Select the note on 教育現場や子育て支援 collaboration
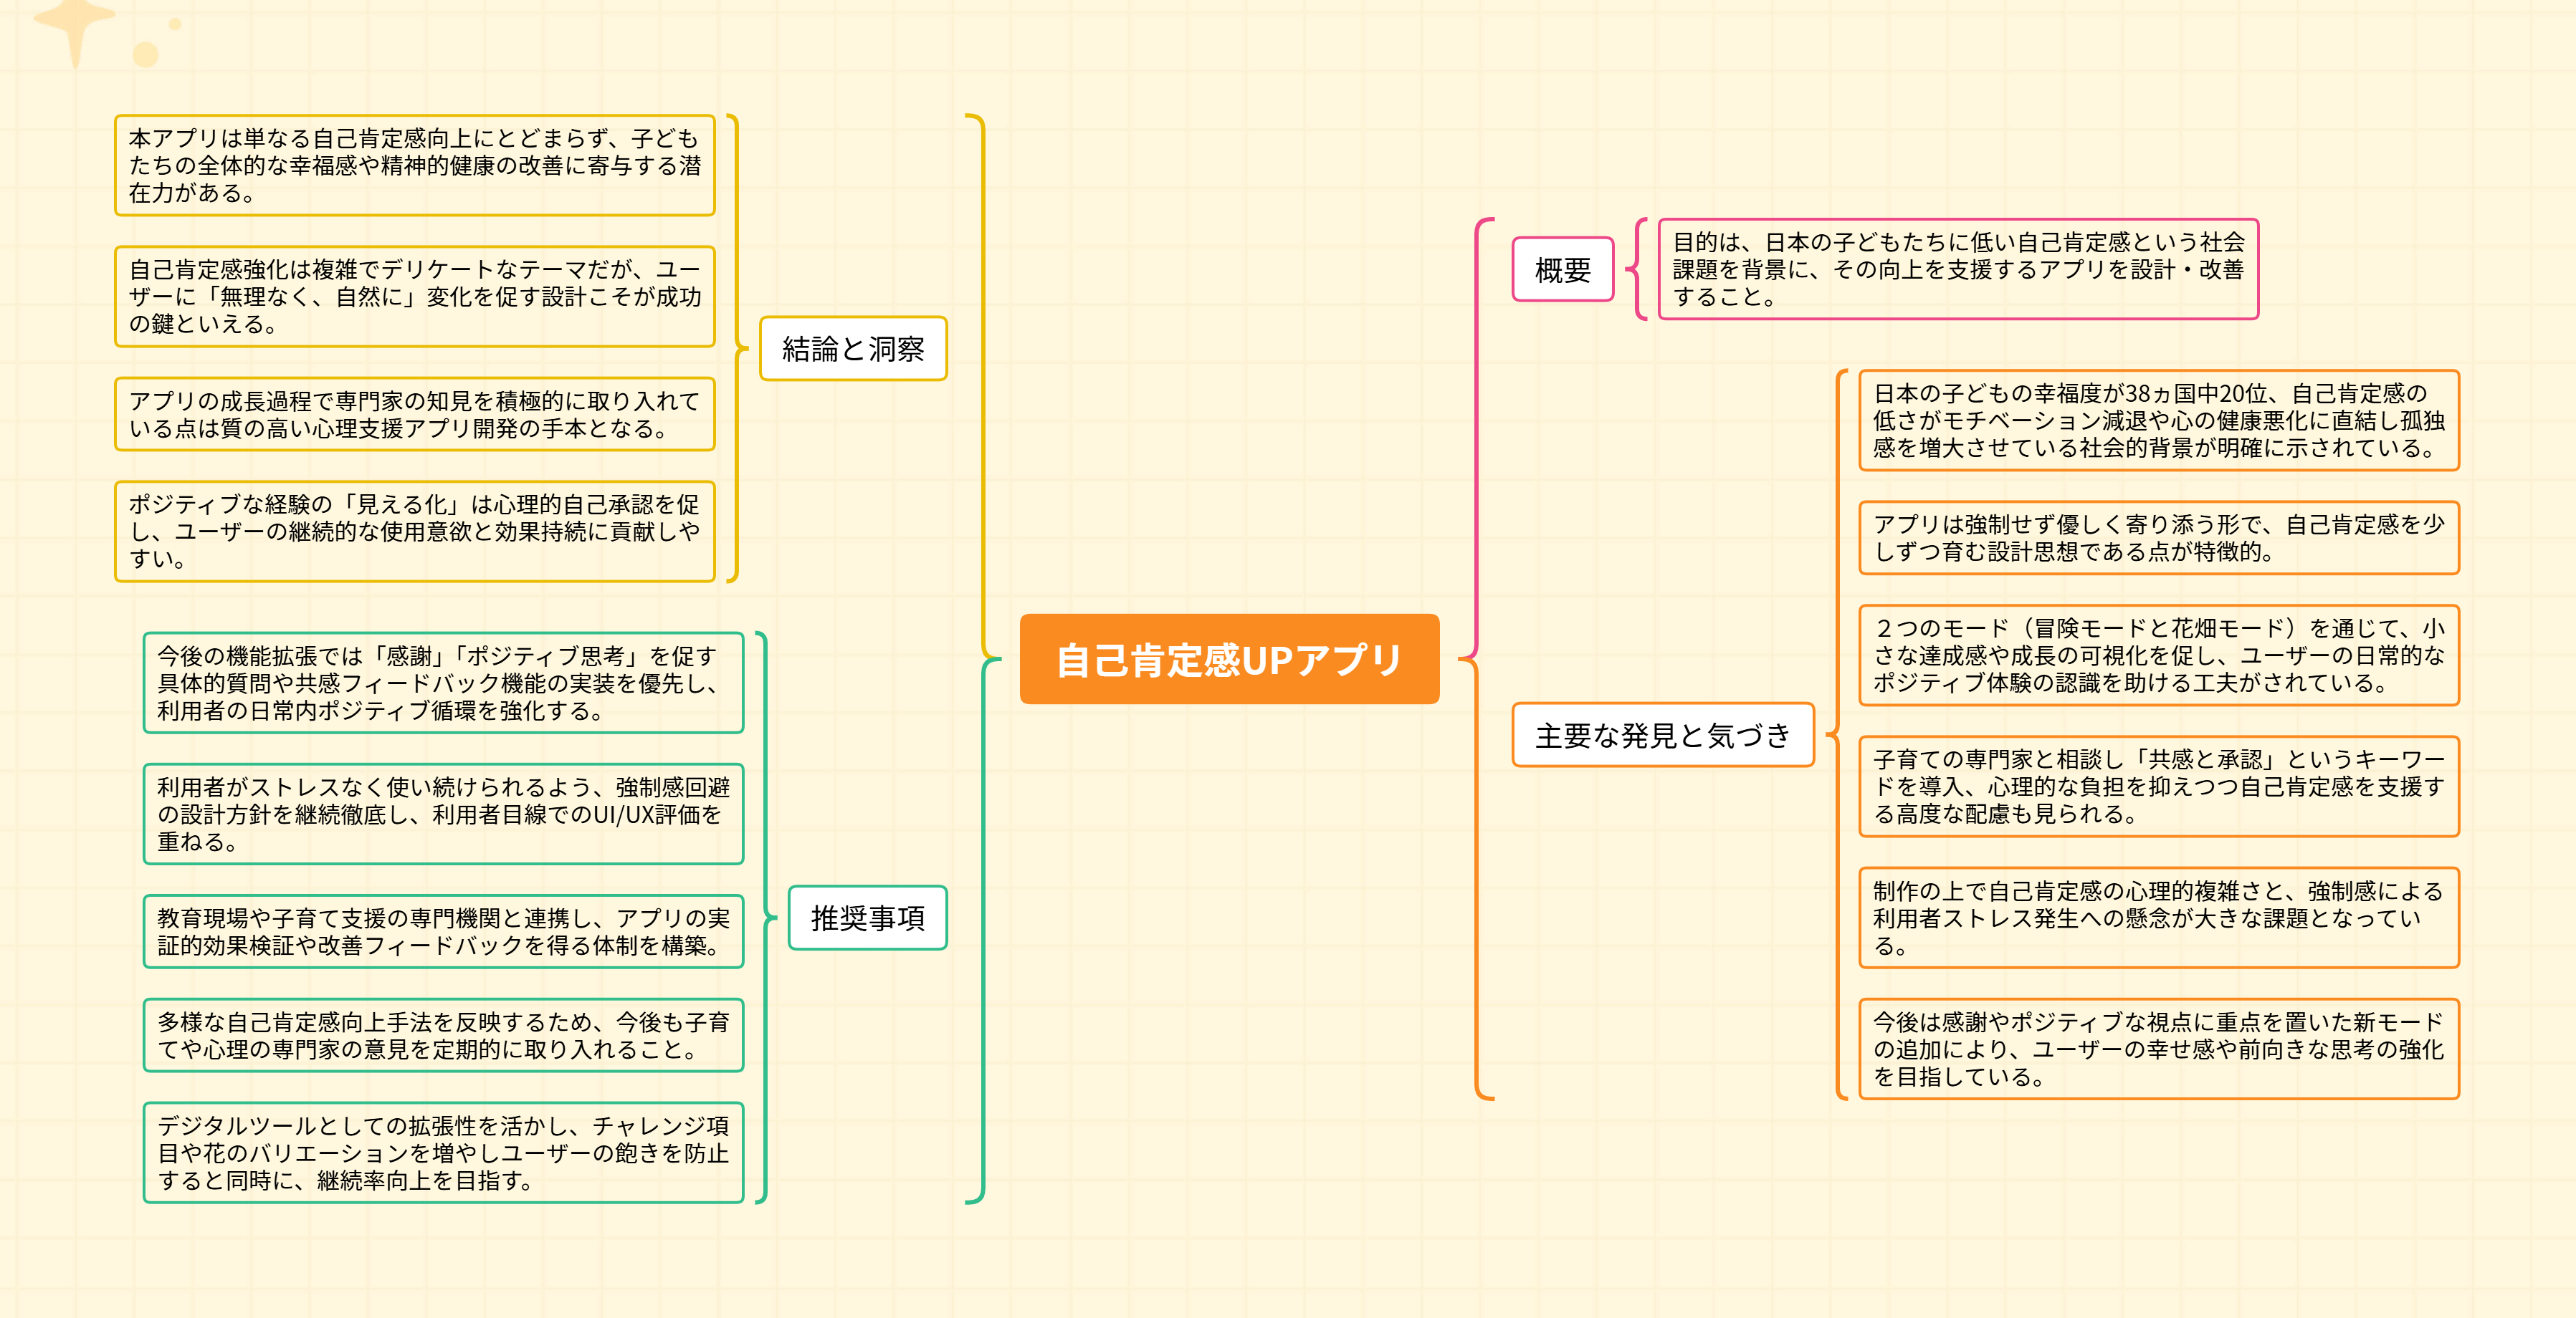This screenshot has height=1318, width=2576. pyautogui.click(x=443, y=930)
